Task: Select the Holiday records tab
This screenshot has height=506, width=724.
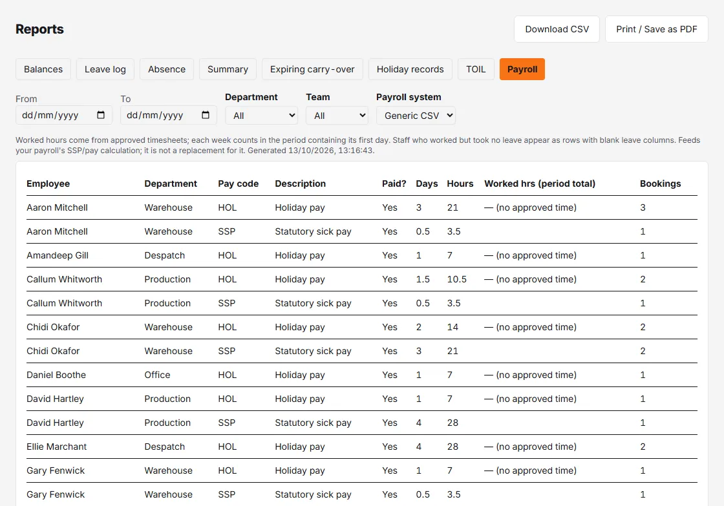Action: pyautogui.click(x=410, y=69)
